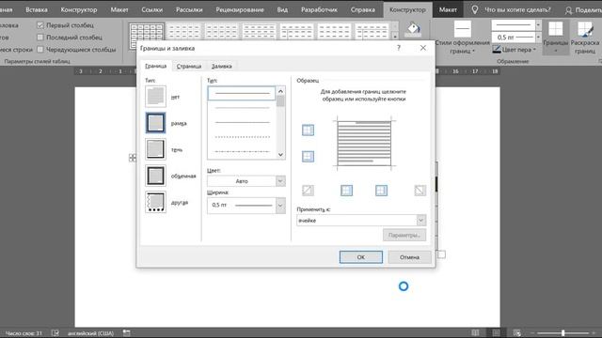Expand the table styles gallery arrow
The height and width of the screenshot is (338, 602).
(x=395, y=37)
